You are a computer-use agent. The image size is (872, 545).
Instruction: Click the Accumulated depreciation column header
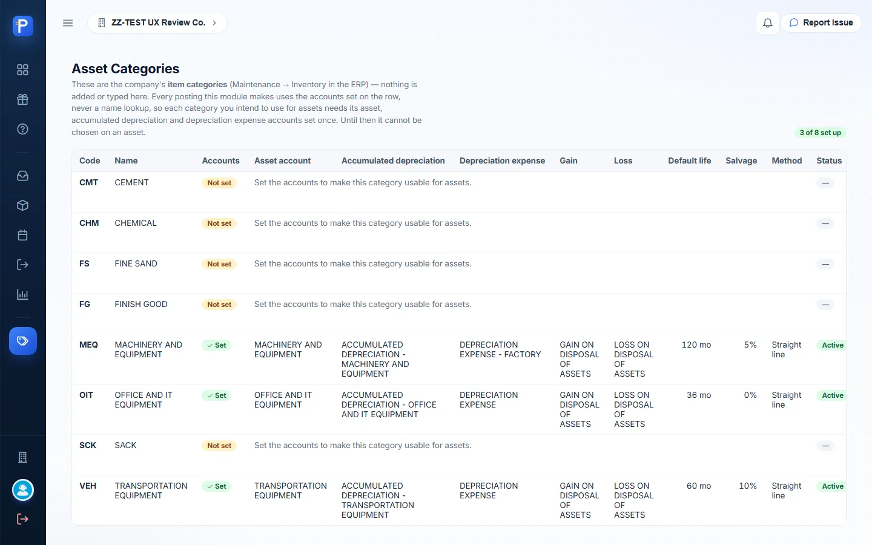[x=393, y=160]
